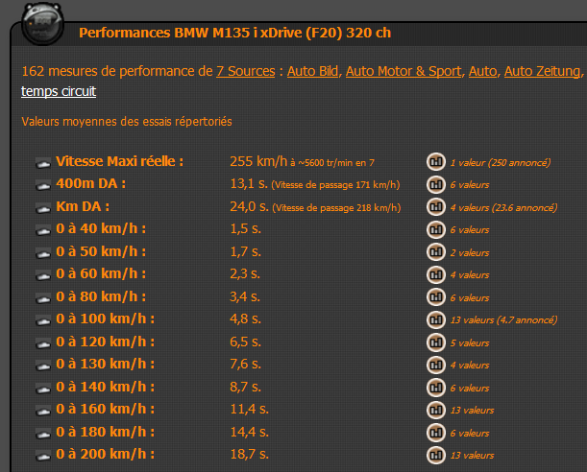Click the '1,5 s.' 0-40 value

pyautogui.click(x=245, y=228)
